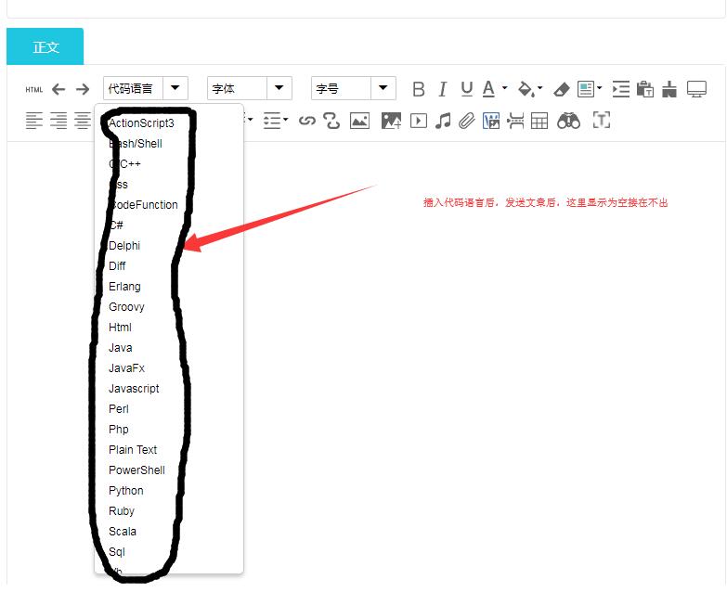Open the 代码语言 dropdown arrow
727x592 pixels.
coord(175,88)
